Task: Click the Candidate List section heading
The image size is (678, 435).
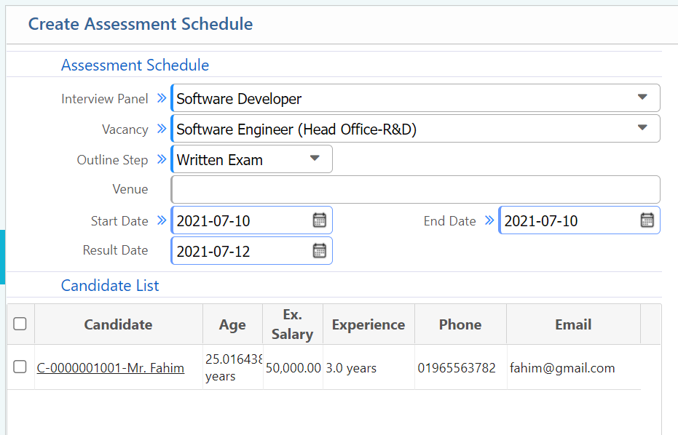Action: tap(110, 285)
